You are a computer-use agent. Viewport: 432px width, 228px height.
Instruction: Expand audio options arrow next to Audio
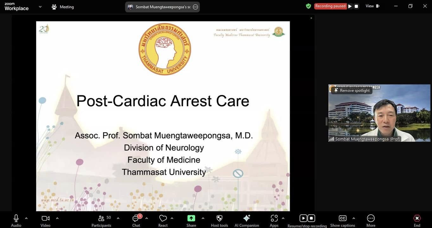click(x=26, y=218)
